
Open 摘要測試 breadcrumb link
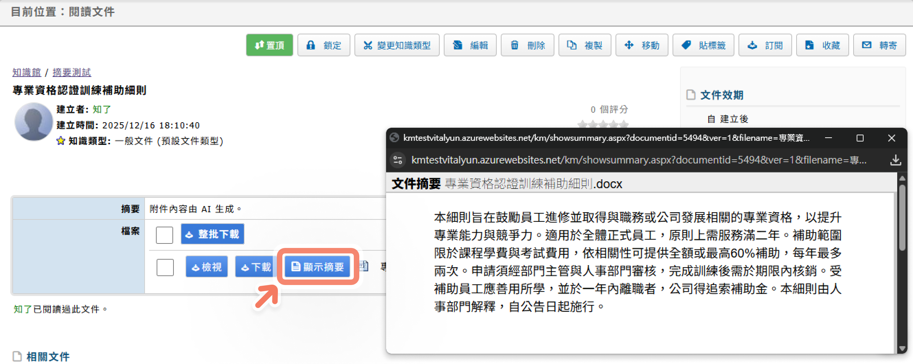[71, 72]
